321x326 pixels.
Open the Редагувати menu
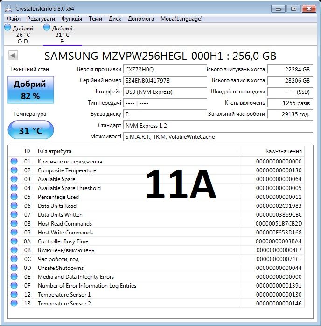(x=41, y=19)
